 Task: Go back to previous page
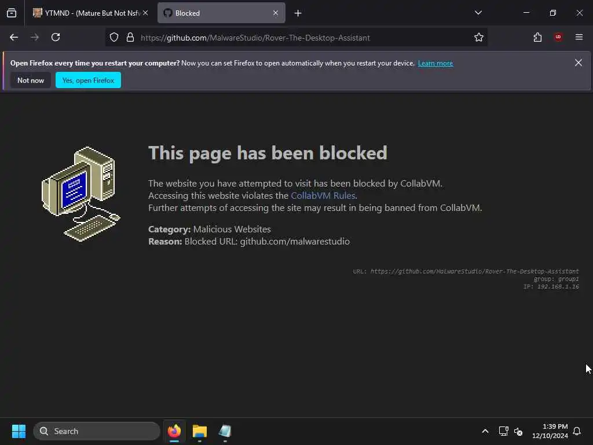[14, 38]
